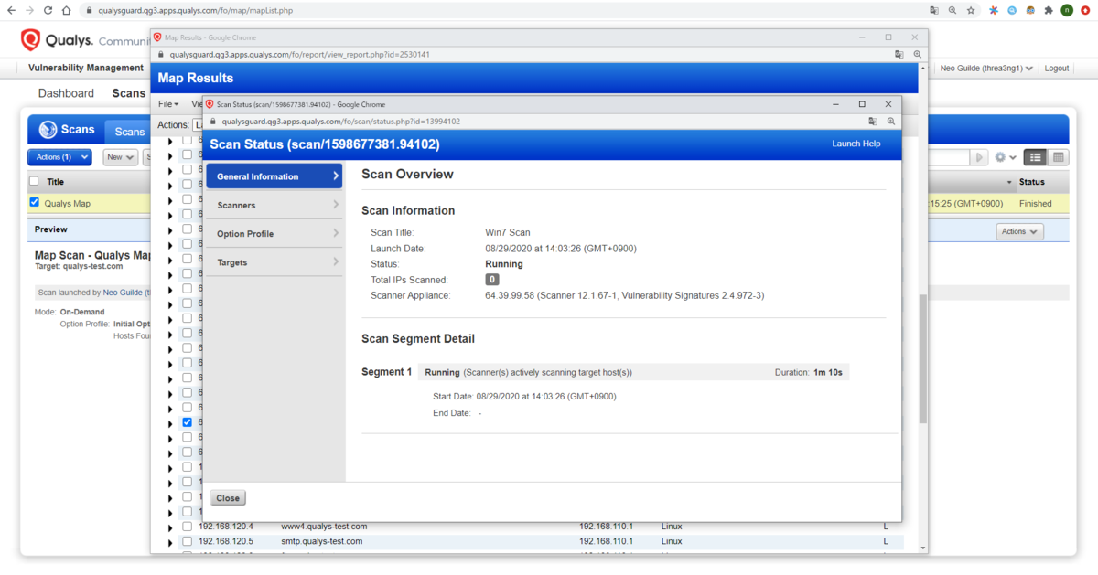Open zoom control in main address bar
1098x575 pixels.
pyautogui.click(x=953, y=11)
